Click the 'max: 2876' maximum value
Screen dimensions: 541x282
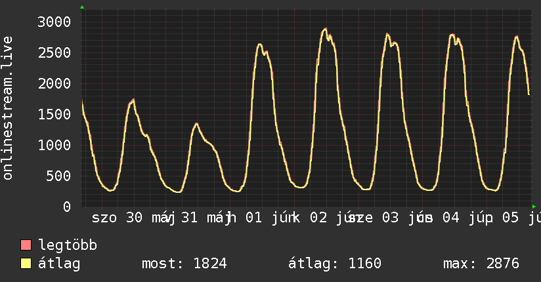[x=481, y=264]
